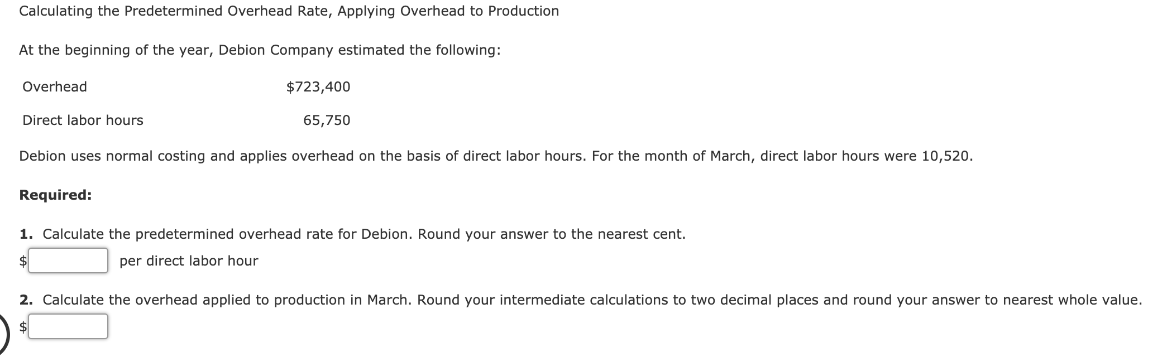This screenshot has width=1167, height=357.
Task: Click the Required: heading
Action: tap(56, 194)
